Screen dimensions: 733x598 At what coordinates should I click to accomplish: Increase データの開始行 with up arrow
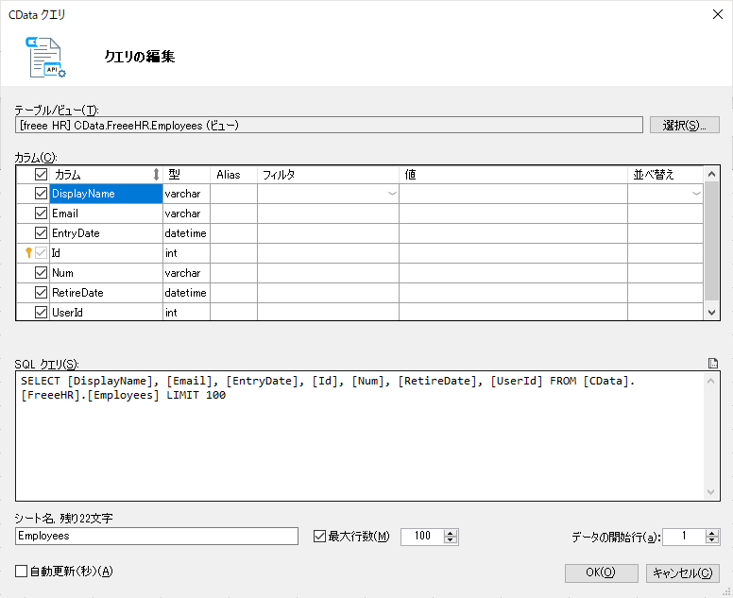click(x=712, y=533)
